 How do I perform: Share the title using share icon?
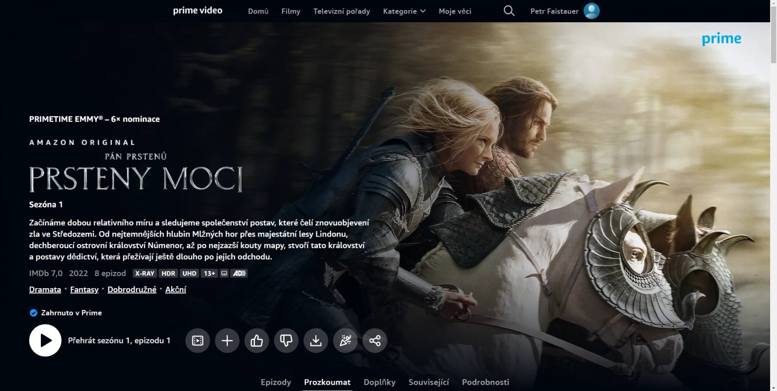(375, 340)
